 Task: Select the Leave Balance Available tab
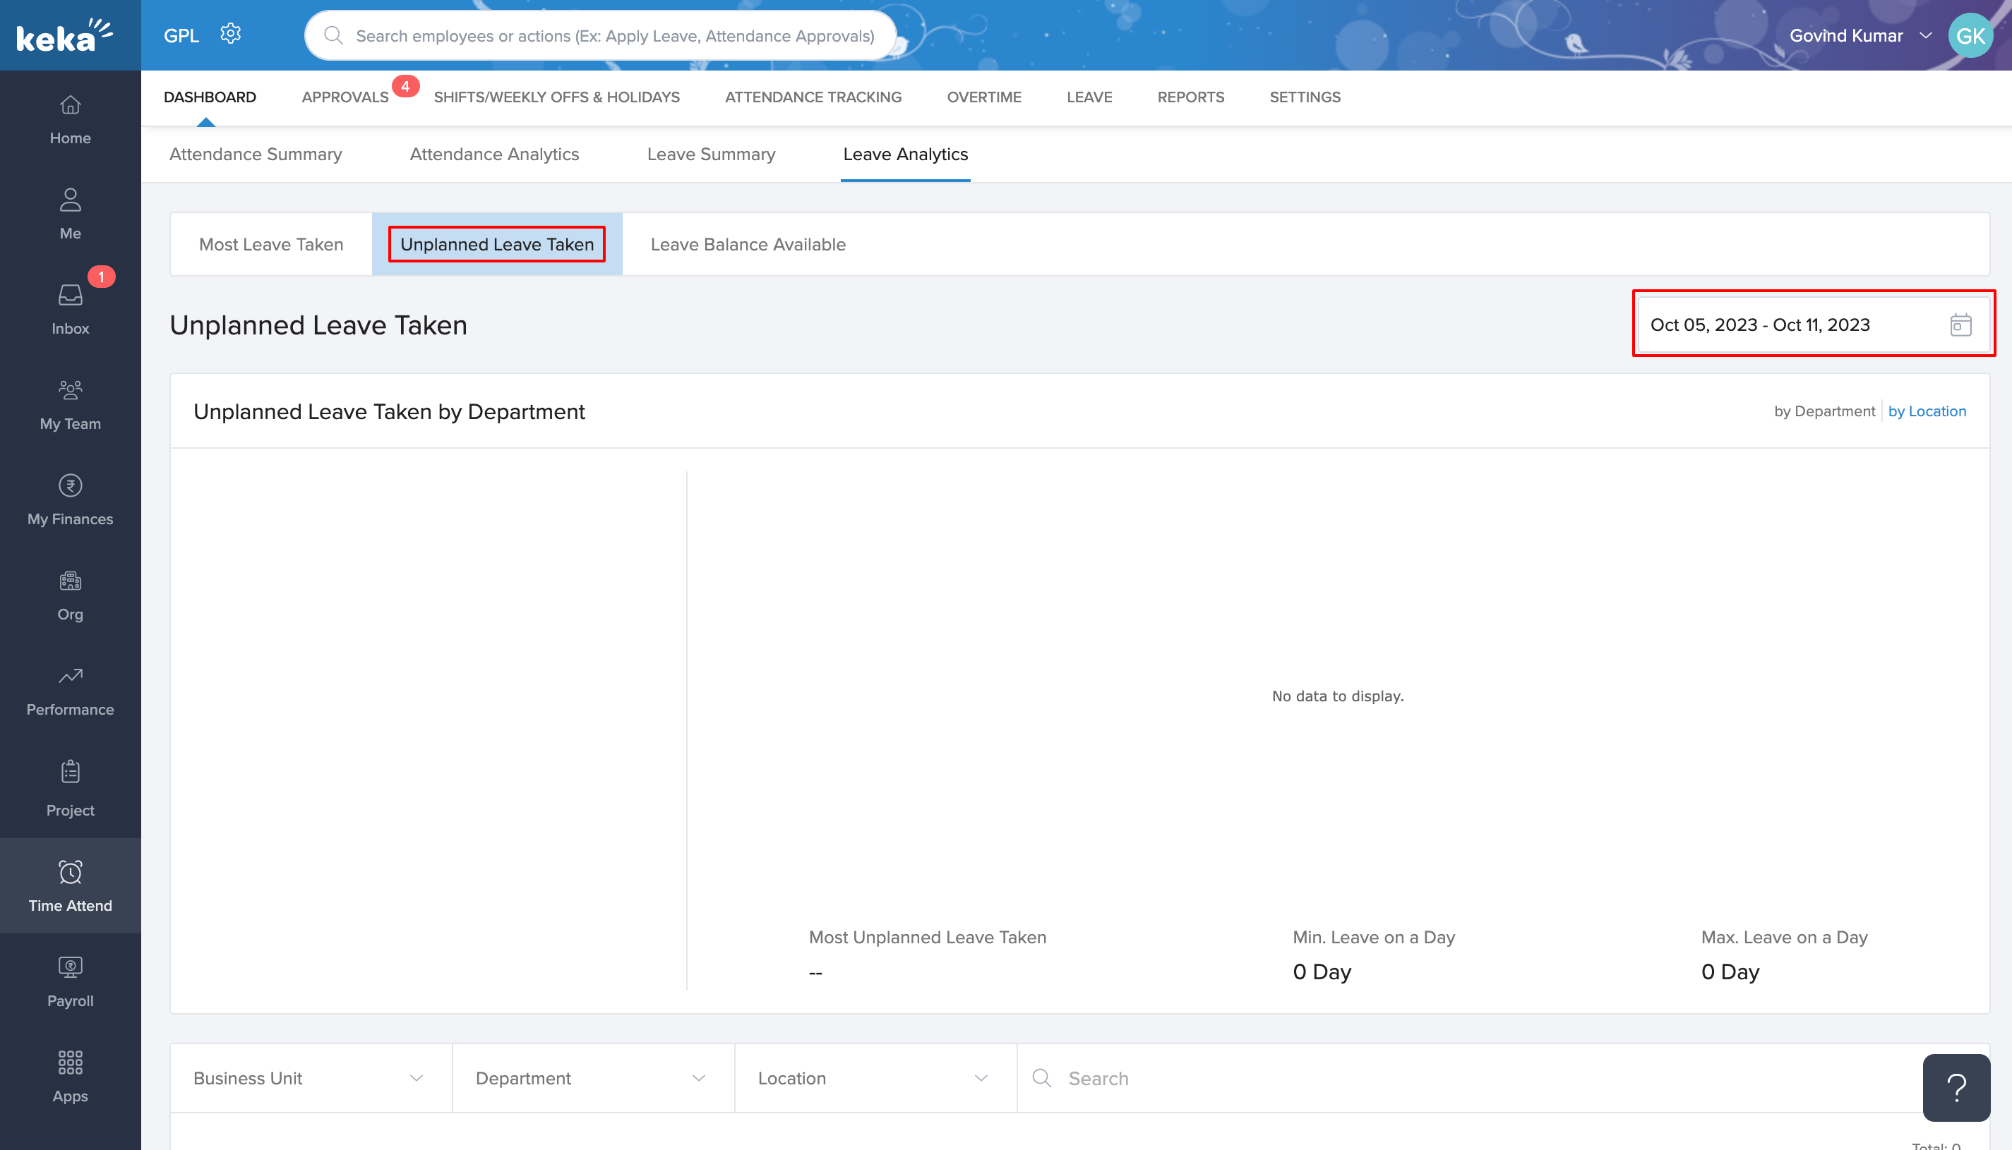point(748,245)
